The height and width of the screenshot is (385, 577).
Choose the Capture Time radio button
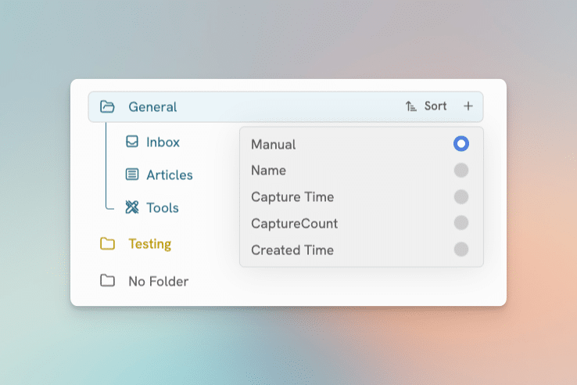click(461, 197)
